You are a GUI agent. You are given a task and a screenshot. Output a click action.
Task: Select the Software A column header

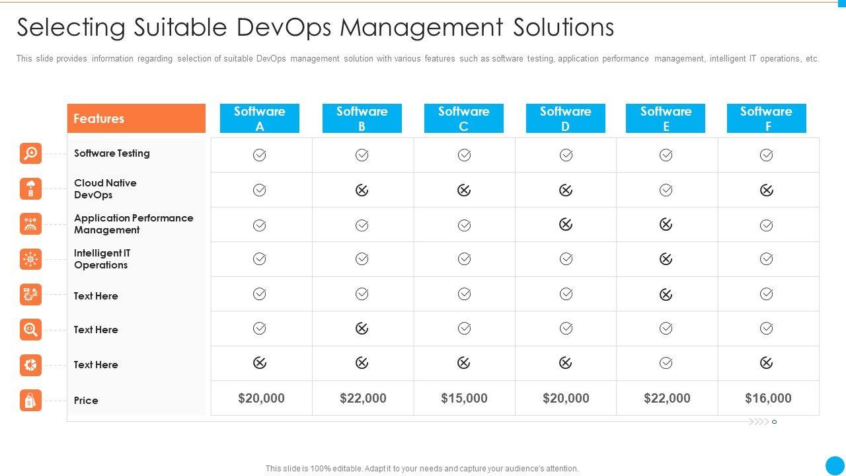(260, 118)
